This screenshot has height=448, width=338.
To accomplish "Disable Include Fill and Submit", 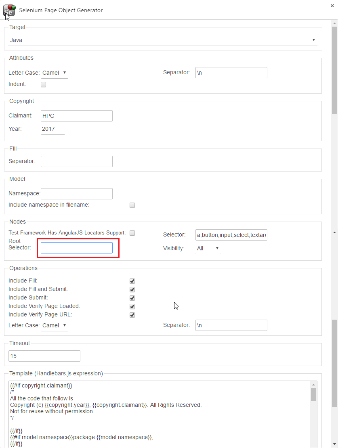I will (132, 289).
